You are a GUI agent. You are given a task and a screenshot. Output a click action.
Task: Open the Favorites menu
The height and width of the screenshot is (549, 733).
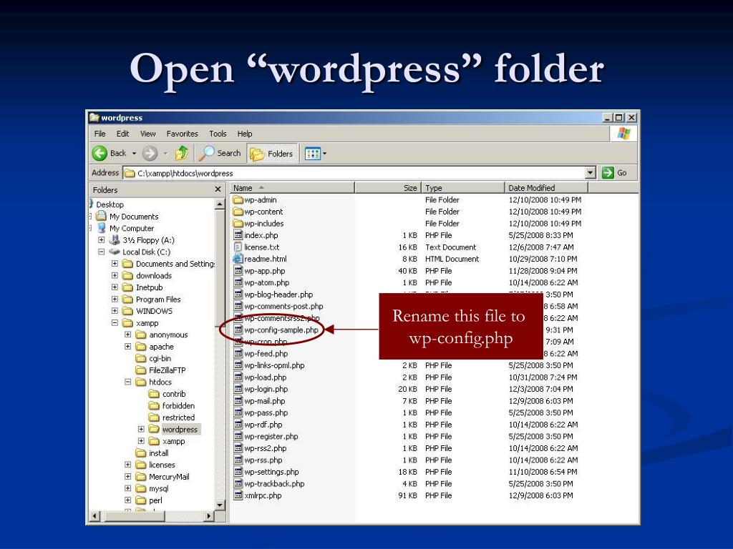tap(182, 134)
